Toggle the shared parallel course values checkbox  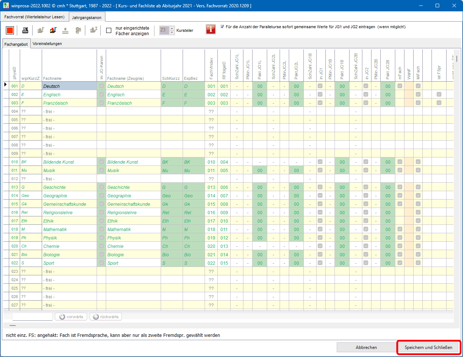pos(222,27)
